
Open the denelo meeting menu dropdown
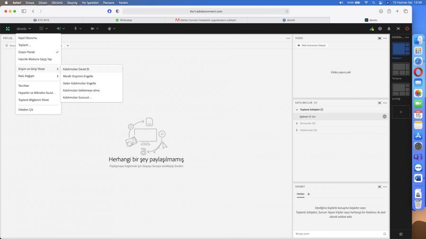click(x=23, y=28)
